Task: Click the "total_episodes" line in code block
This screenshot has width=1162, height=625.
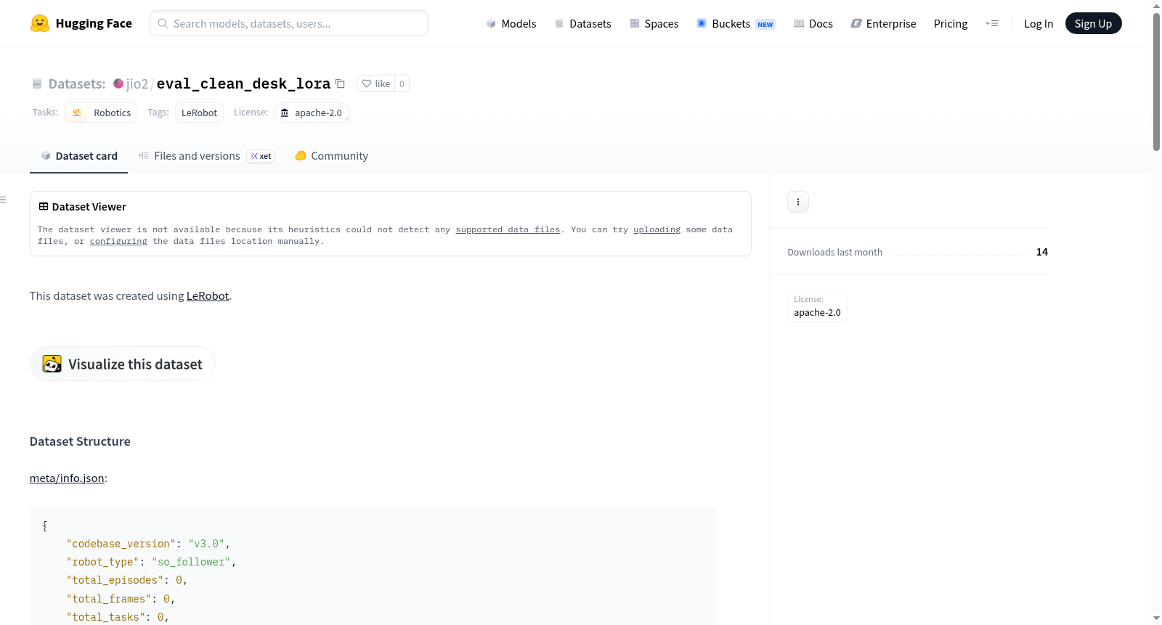Action: click(x=127, y=580)
